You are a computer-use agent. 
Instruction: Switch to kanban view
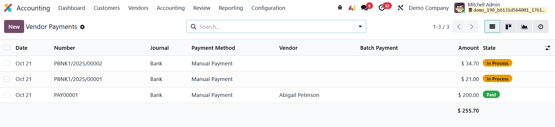point(508,27)
